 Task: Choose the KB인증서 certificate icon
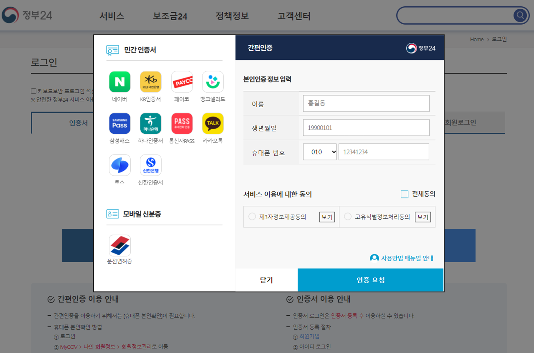(150, 82)
